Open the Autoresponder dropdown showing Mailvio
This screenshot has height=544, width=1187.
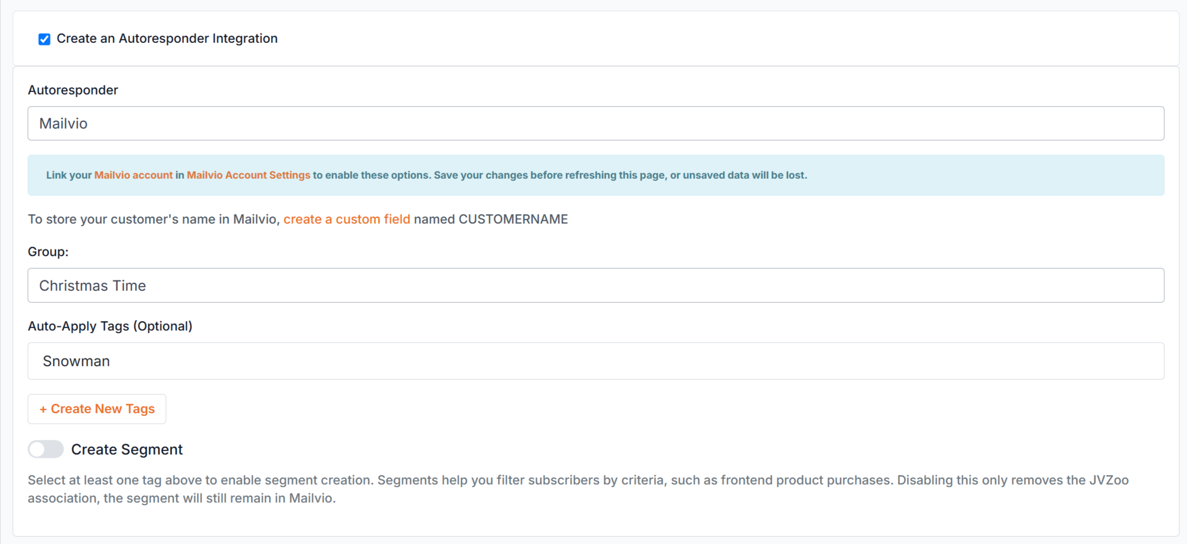(596, 123)
